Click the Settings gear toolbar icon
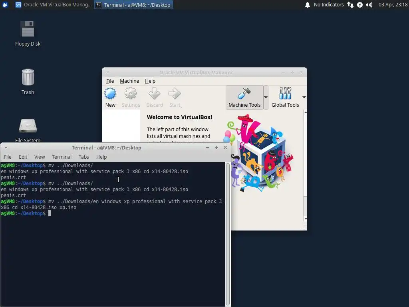The height and width of the screenshot is (307, 409). pyautogui.click(x=131, y=94)
